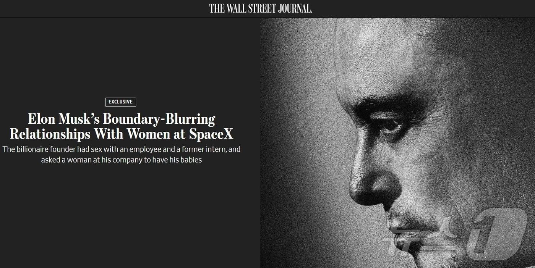Click subheadline line mentioning his babies

pyautogui.click(x=122, y=160)
